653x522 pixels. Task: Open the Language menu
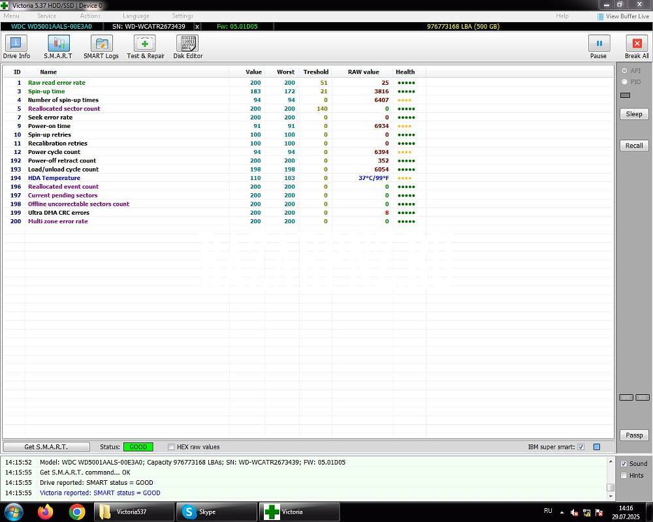tap(136, 16)
